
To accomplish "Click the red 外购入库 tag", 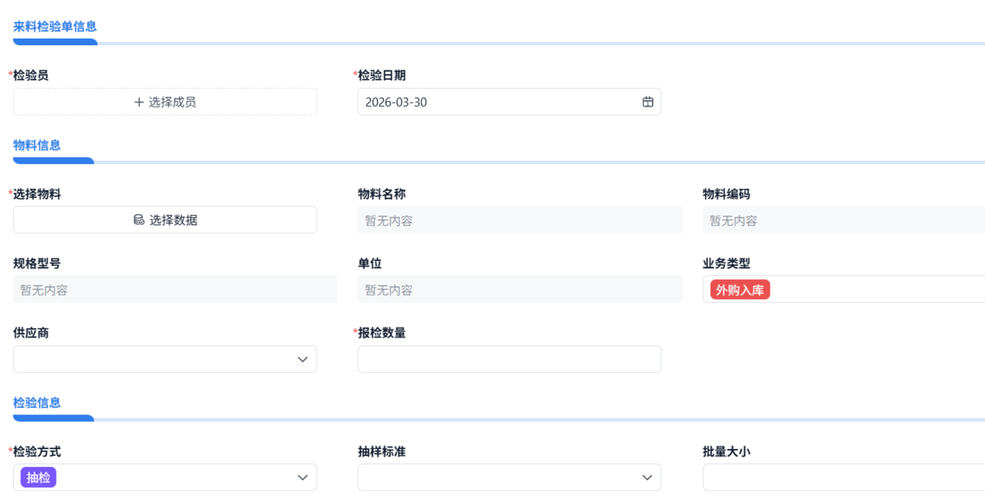I will (x=740, y=290).
